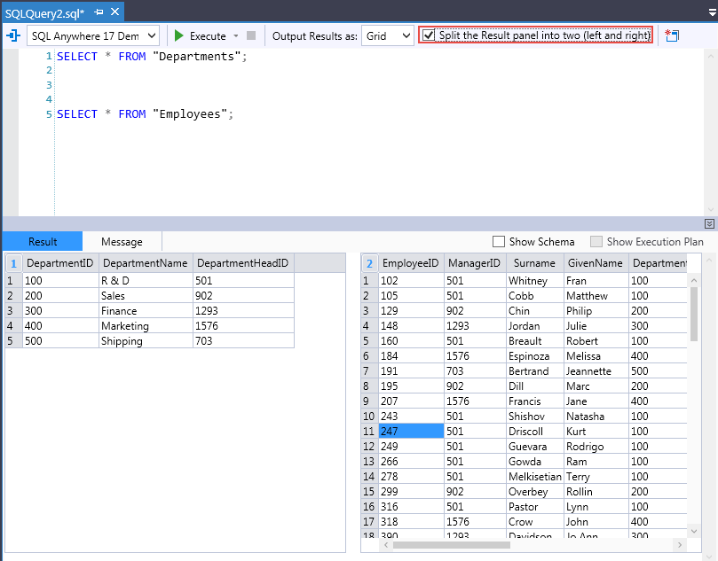
Task: Close the SQLQuery2.sql tab
Action: 114,12
